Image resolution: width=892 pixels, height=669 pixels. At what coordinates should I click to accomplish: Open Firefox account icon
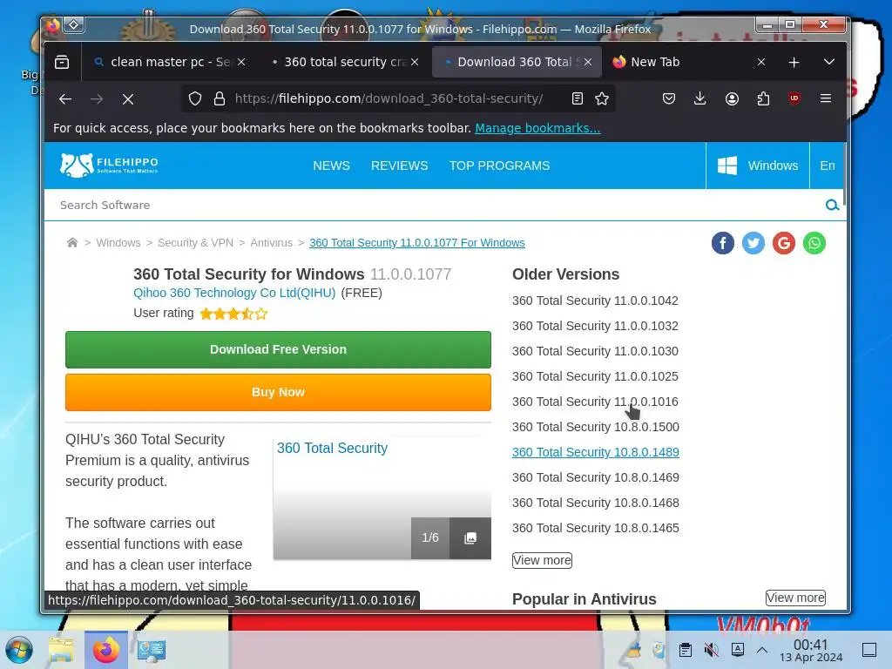coord(732,98)
